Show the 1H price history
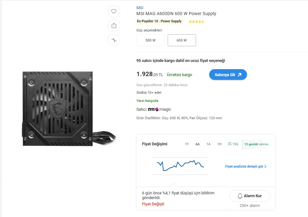308x217 pixels. [x=219, y=144]
